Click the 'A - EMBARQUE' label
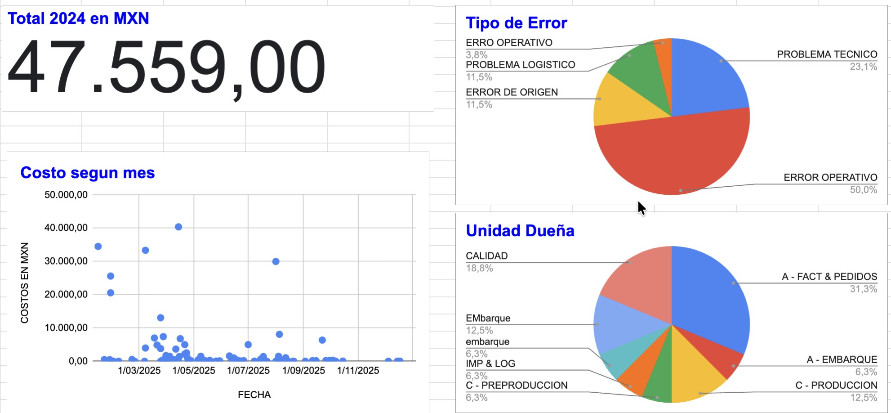The width and height of the screenshot is (891, 413). click(x=842, y=360)
